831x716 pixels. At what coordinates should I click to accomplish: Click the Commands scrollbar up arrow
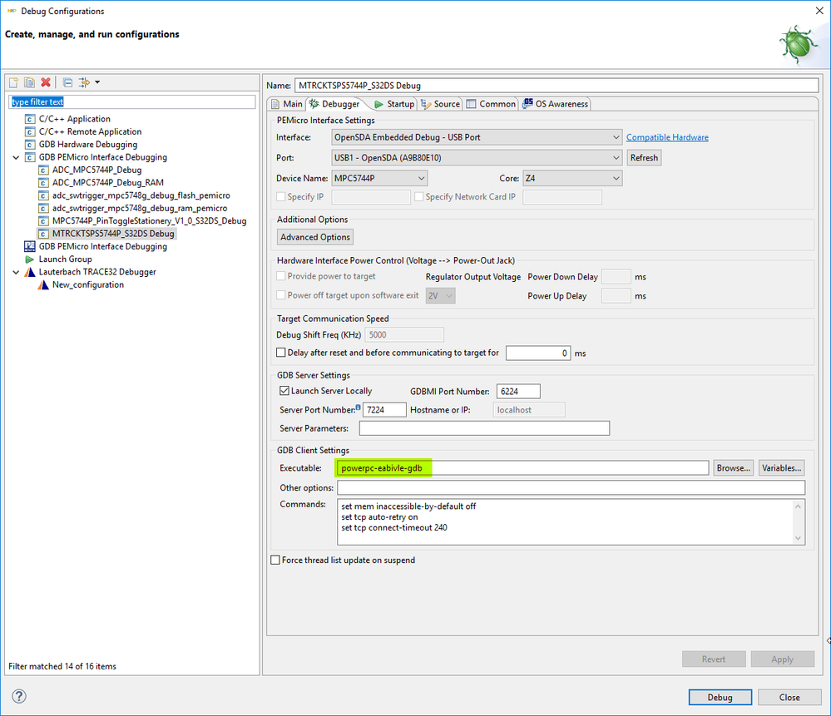[798, 506]
